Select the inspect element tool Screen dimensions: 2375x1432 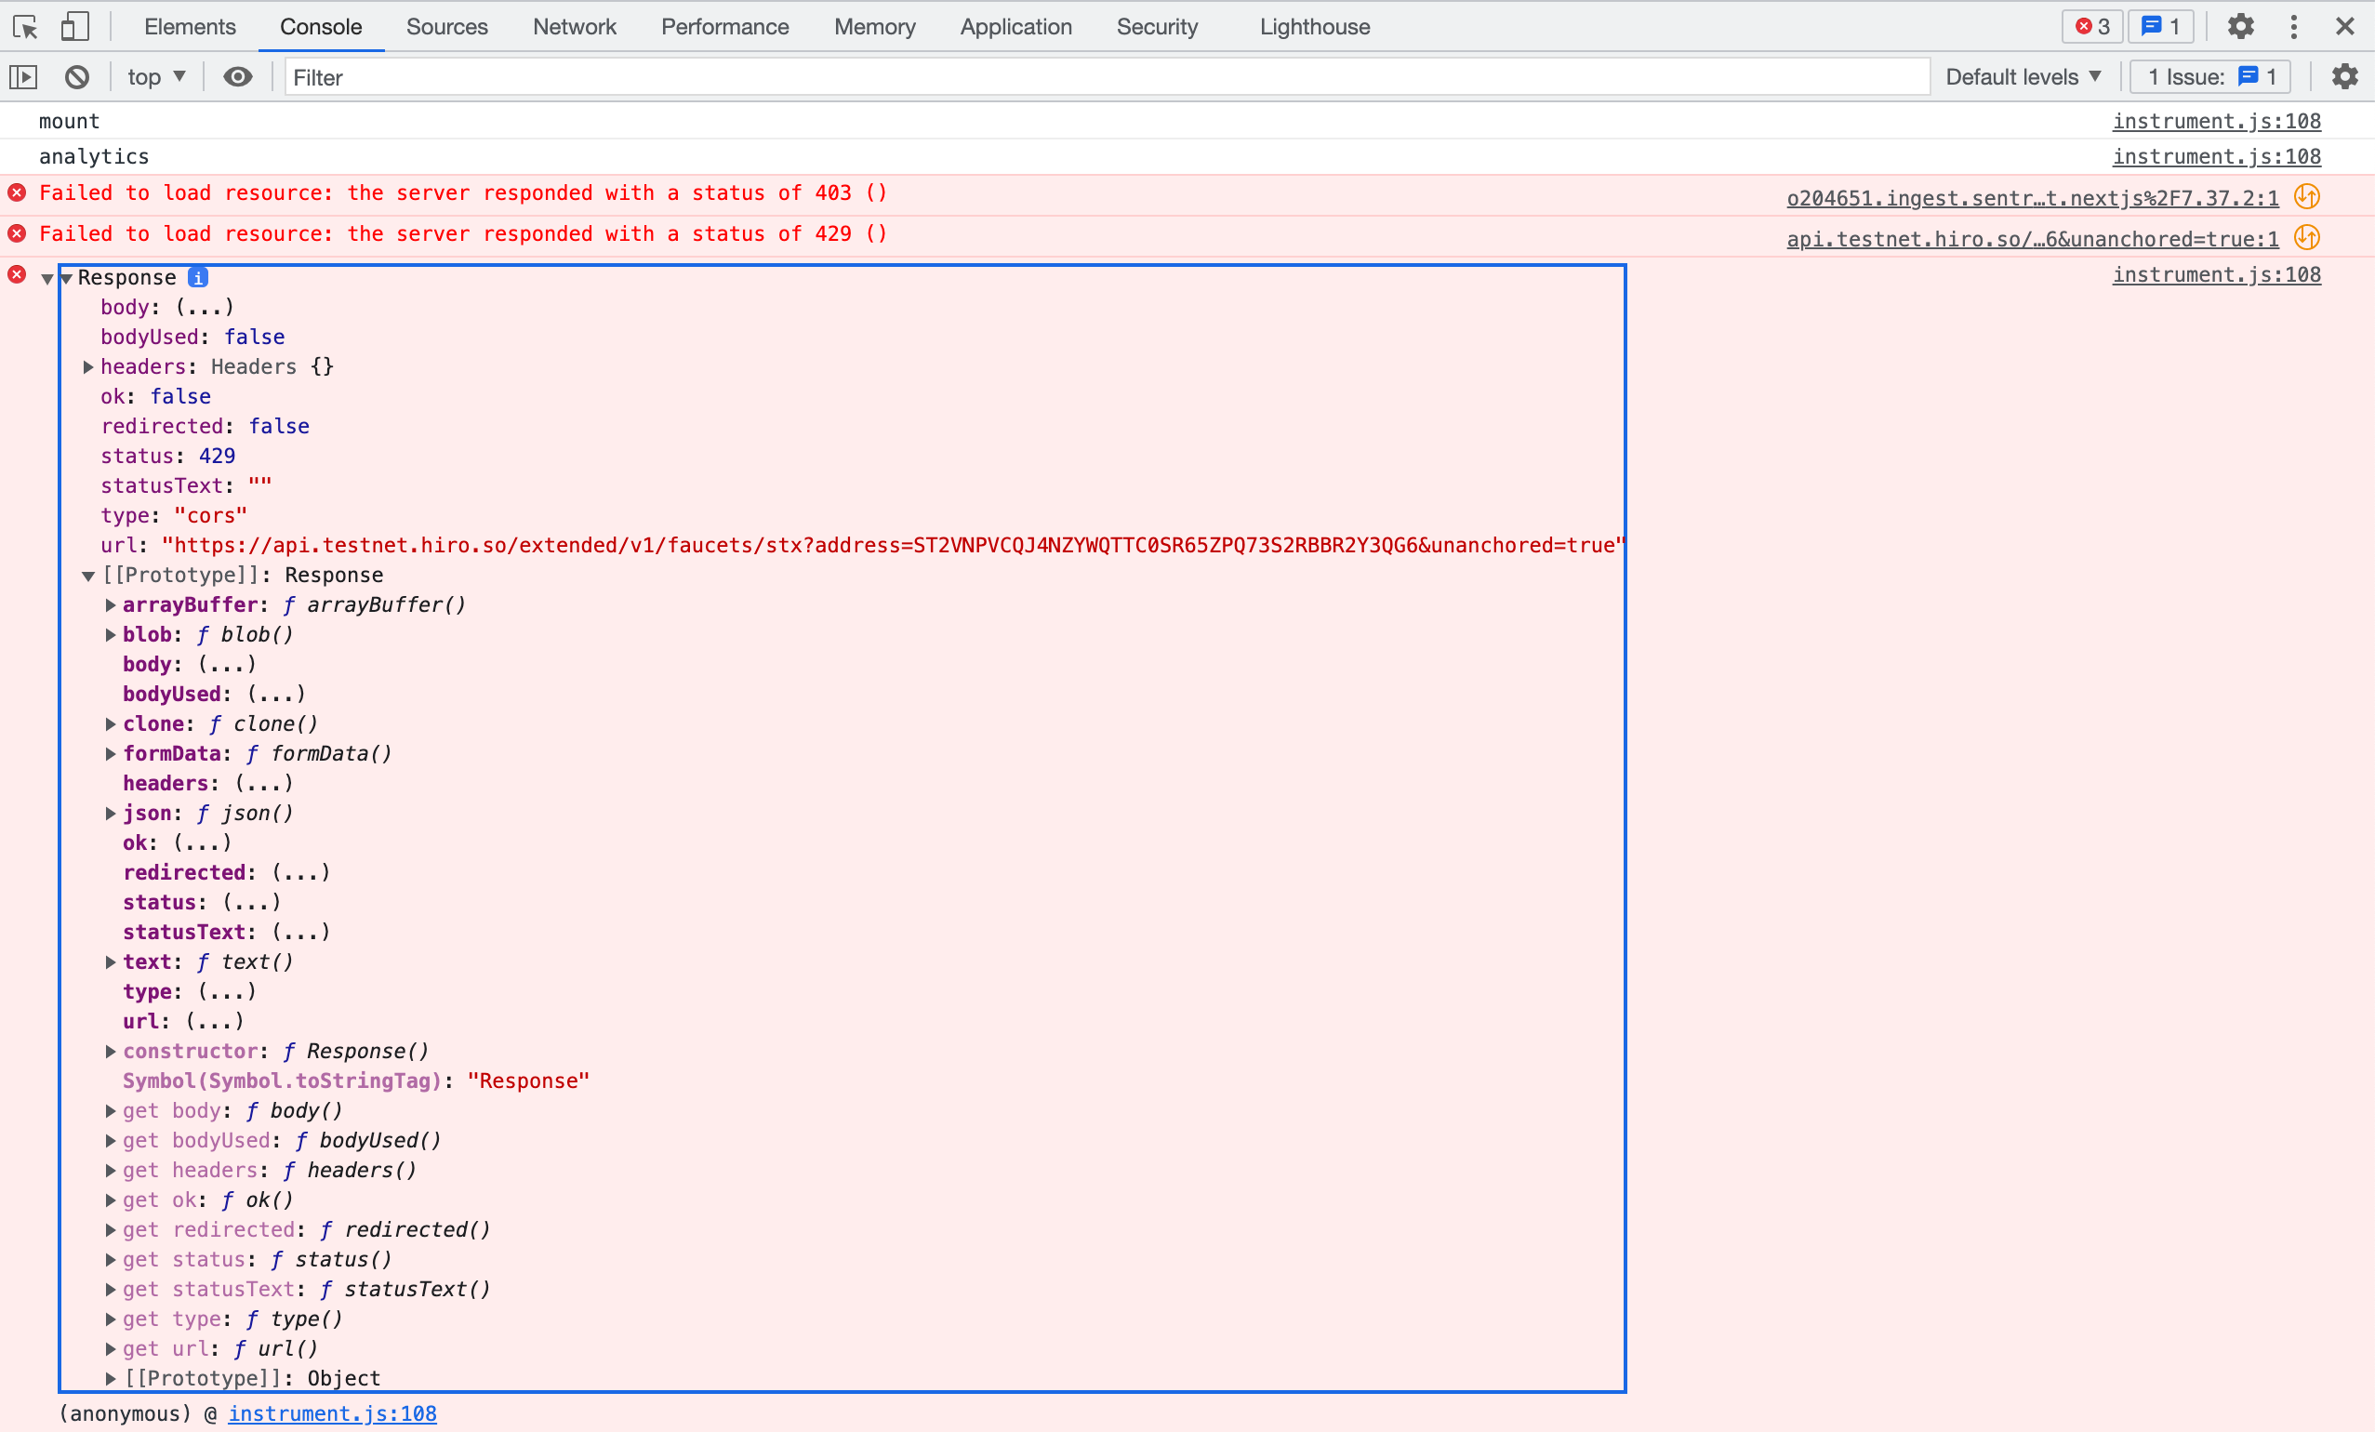[x=24, y=26]
